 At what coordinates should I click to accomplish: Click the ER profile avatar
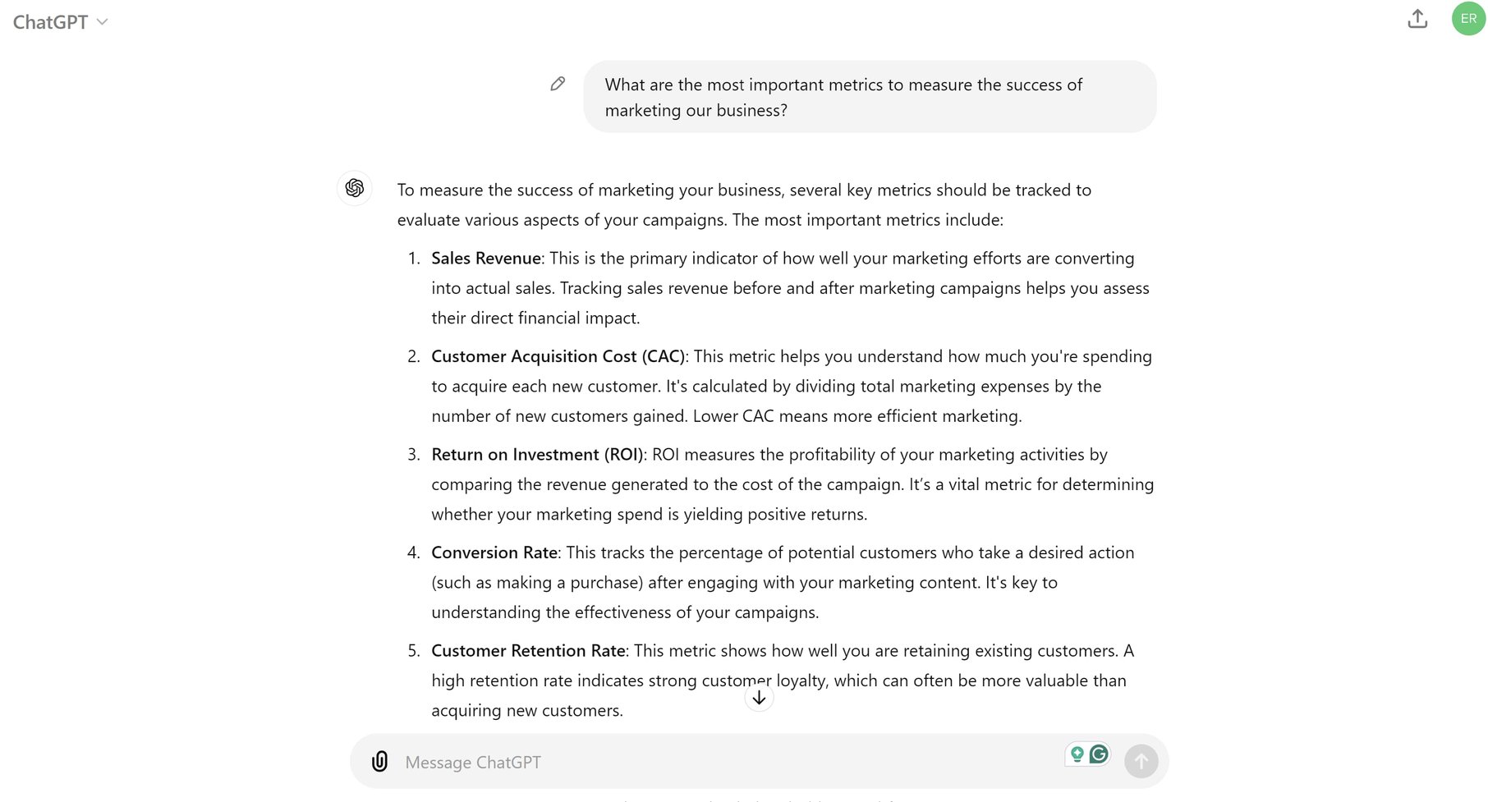[1467, 18]
